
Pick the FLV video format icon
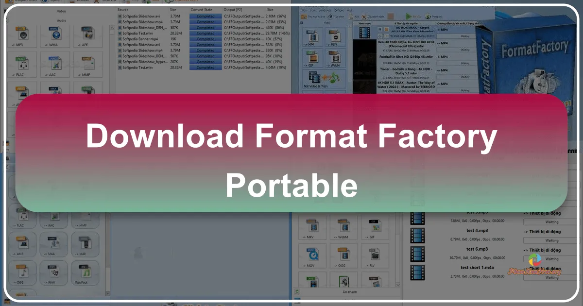pos(374,255)
